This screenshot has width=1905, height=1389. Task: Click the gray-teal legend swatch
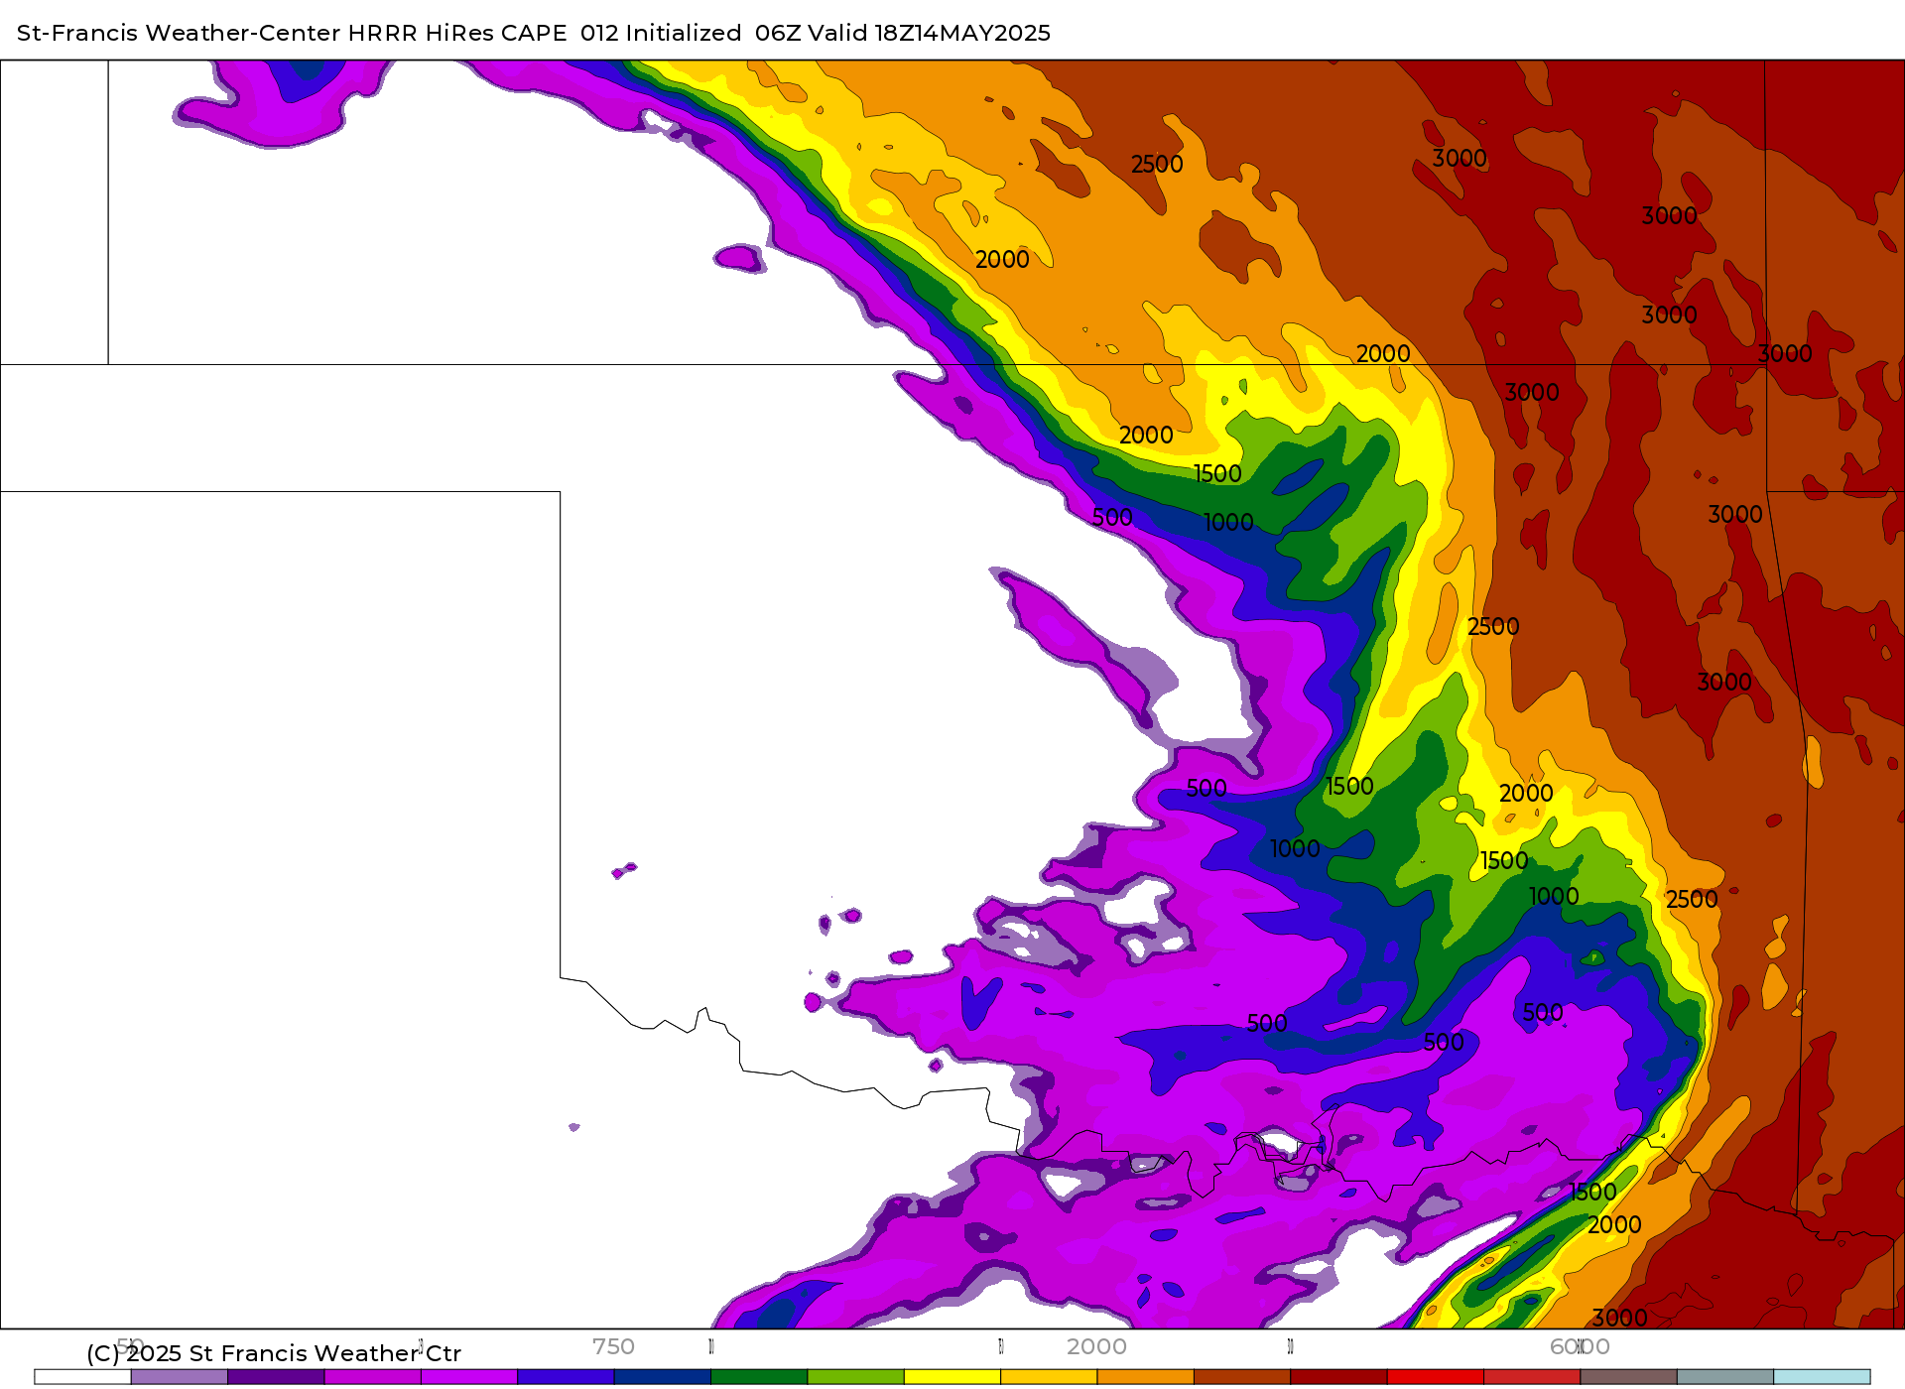[x=1725, y=1377]
